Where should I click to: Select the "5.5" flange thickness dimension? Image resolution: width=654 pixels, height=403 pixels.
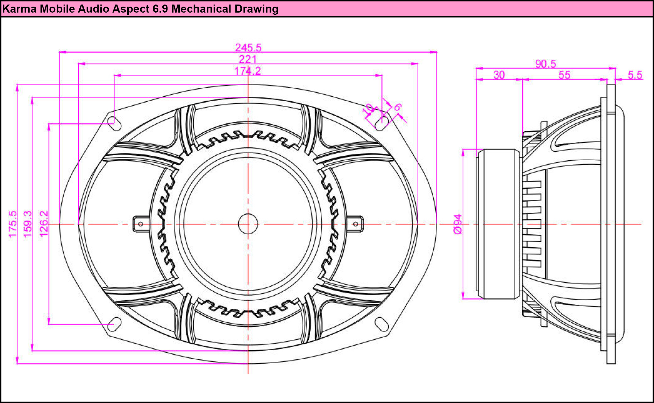635,75
